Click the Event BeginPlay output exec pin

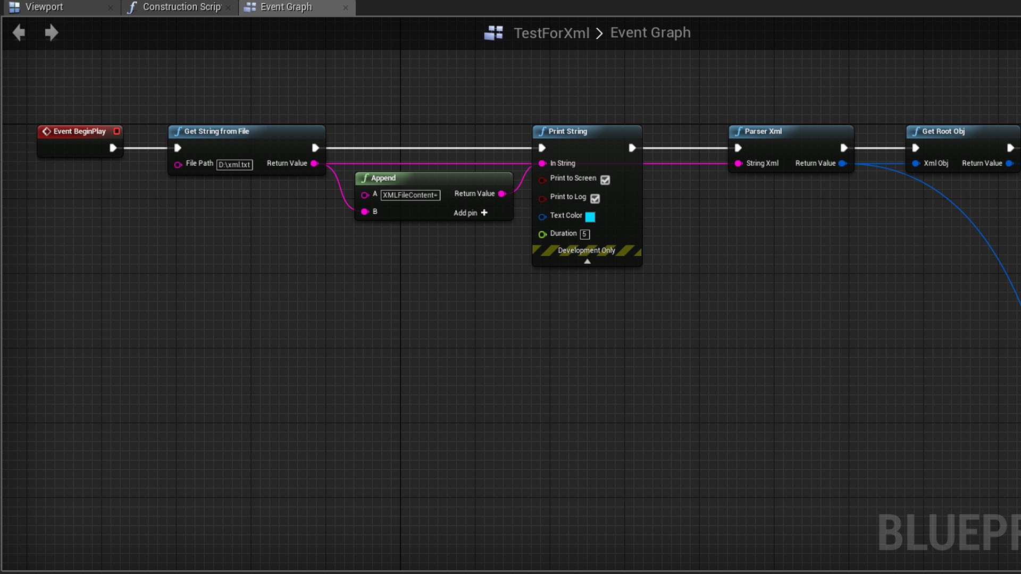(113, 148)
